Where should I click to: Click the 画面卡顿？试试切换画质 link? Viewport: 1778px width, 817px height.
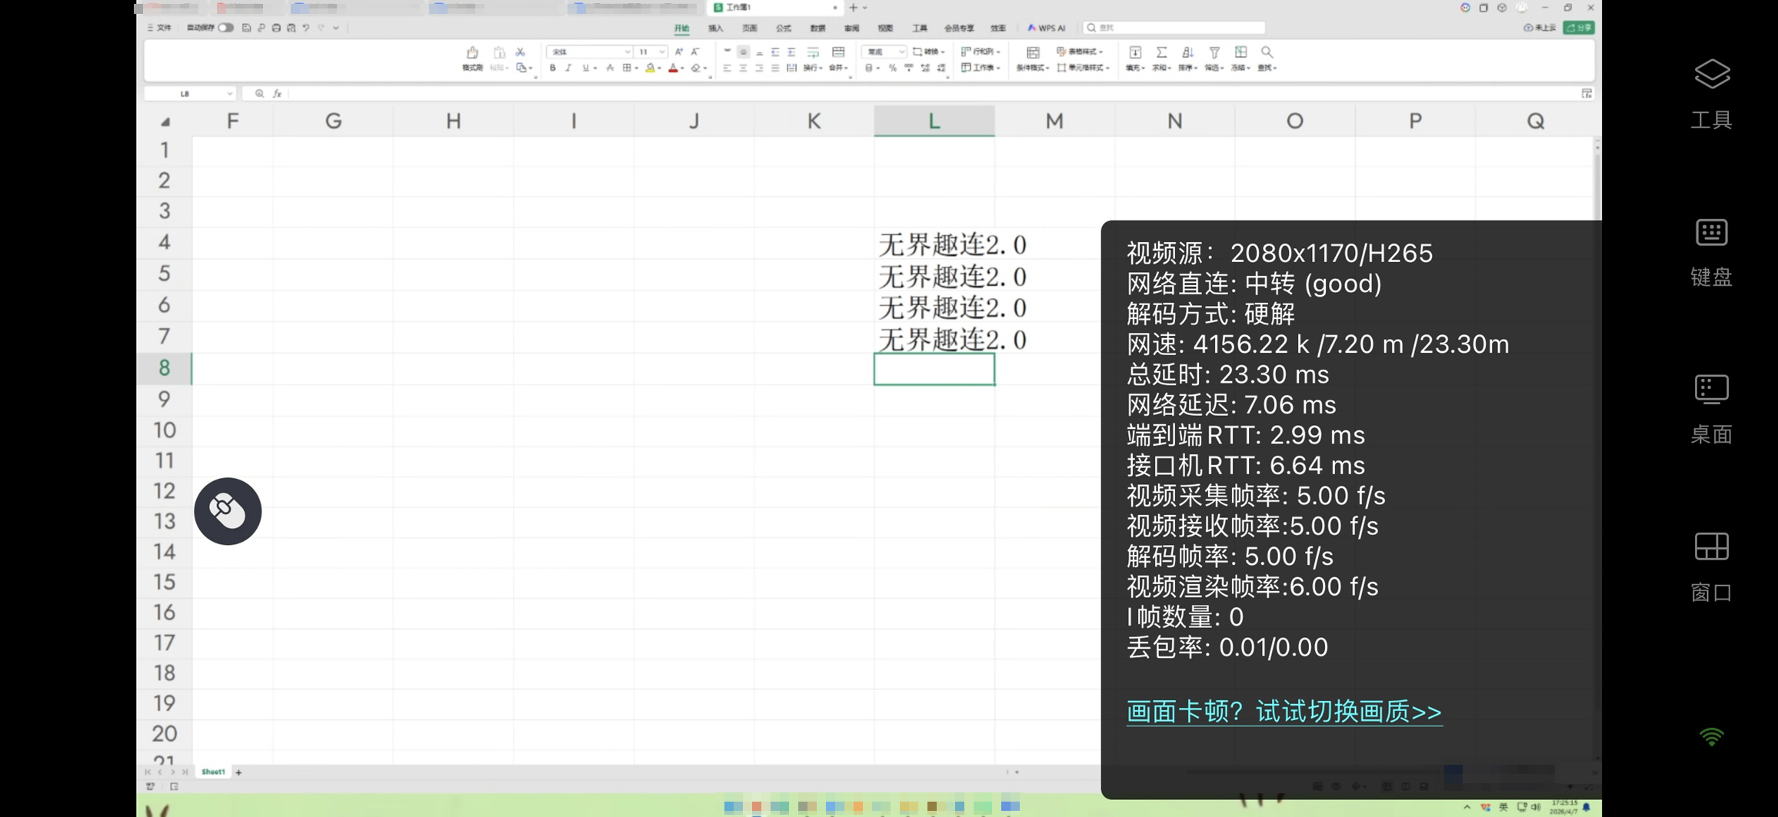point(1284,712)
